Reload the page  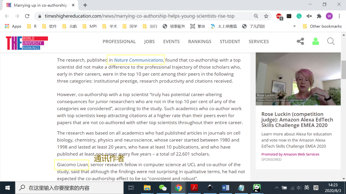pyautogui.click(x=27, y=16)
